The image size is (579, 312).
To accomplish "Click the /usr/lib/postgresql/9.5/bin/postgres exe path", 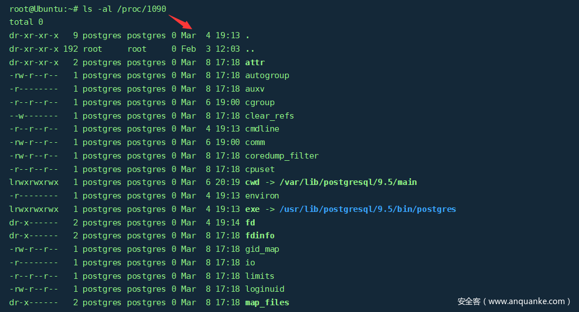I will pyautogui.click(x=368, y=209).
